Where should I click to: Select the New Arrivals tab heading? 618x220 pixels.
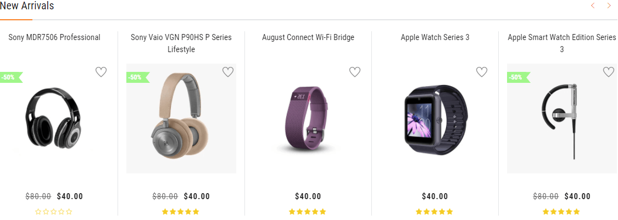click(x=27, y=6)
